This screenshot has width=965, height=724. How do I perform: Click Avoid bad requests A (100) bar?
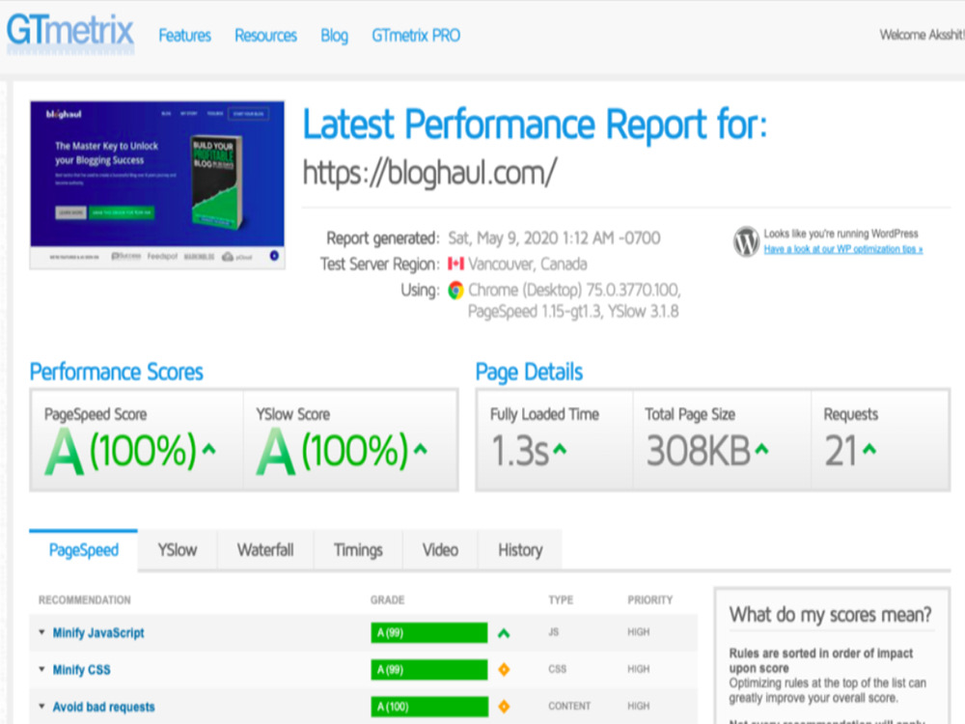pyautogui.click(x=429, y=707)
